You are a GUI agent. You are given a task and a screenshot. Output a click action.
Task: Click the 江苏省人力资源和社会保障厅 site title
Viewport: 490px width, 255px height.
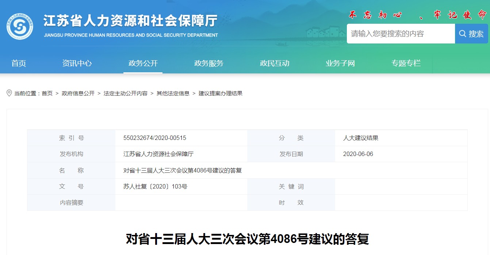pos(130,21)
